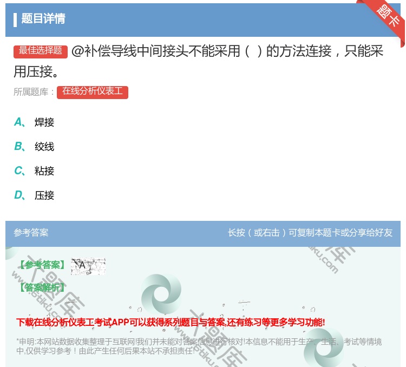This screenshot has width=406, height=367.
Task: Select option A 焊接
Action: point(34,122)
